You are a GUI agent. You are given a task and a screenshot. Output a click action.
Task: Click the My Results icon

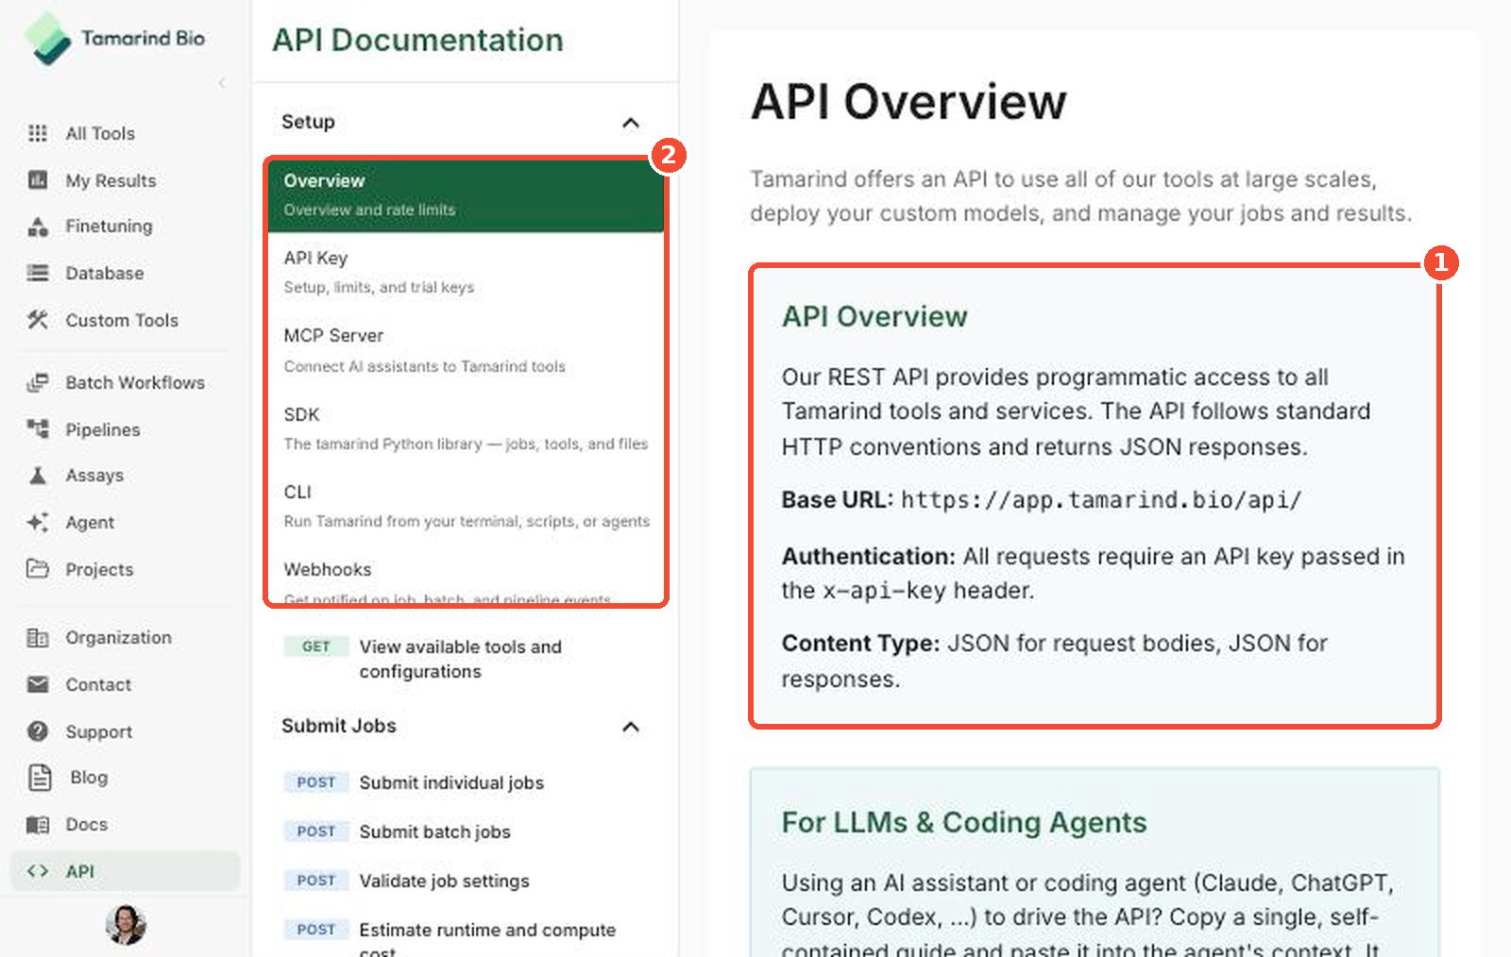click(38, 179)
